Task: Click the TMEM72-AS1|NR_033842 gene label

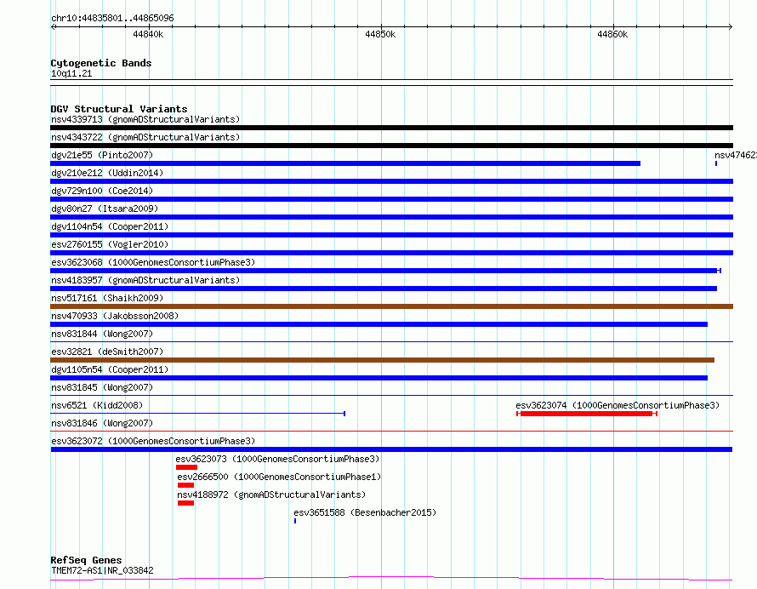Action: click(102, 570)
